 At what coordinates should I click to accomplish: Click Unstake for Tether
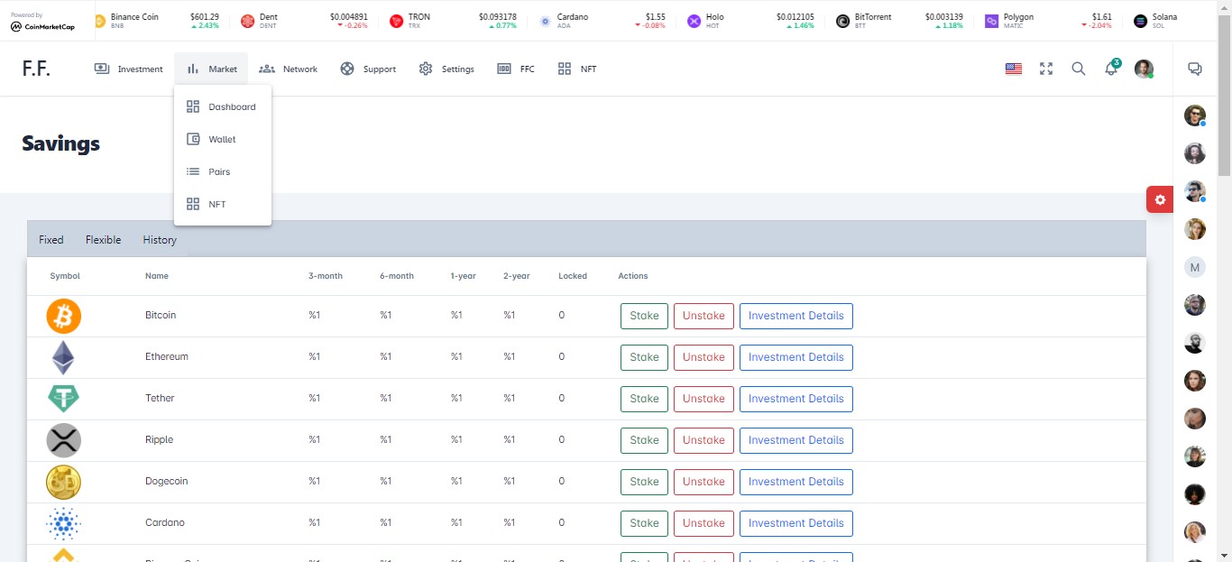(x=703, y=399)
